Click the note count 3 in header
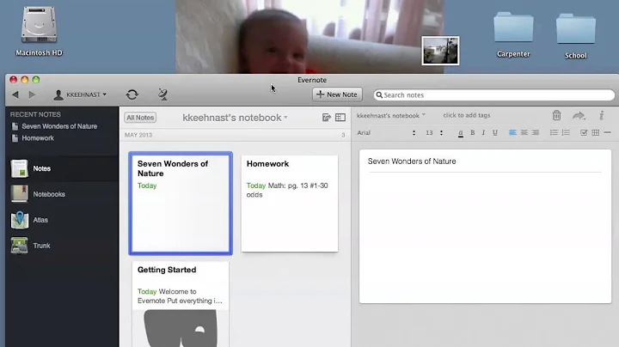Image resolution: width=619 pixels, height=347 pixels. point(343,135)
